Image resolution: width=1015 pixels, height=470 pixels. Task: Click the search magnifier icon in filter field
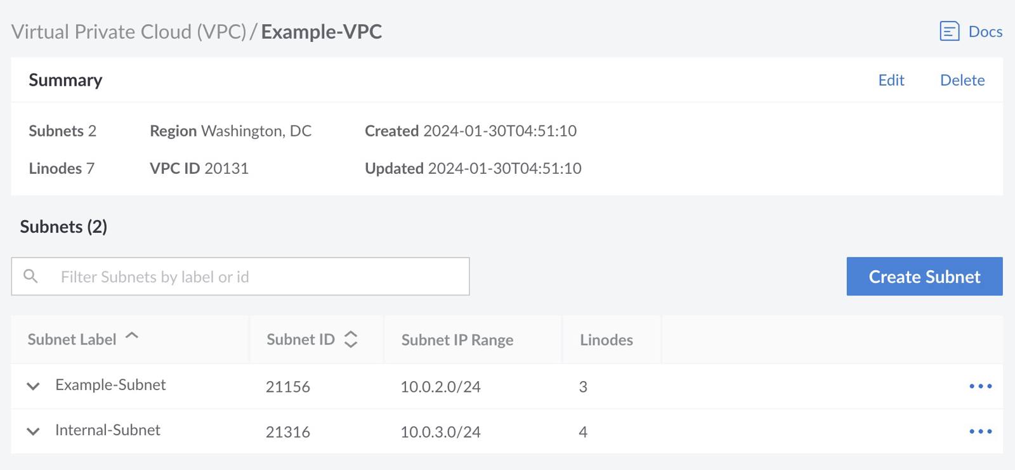31,276
